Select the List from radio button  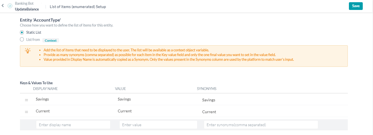22,39
